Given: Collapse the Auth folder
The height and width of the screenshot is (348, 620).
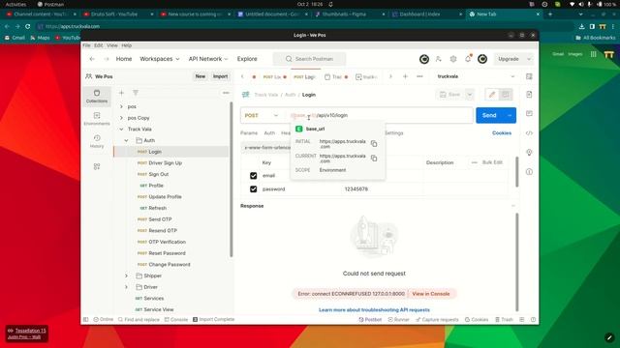Looking at the screenshot, I should pos(126,140).
